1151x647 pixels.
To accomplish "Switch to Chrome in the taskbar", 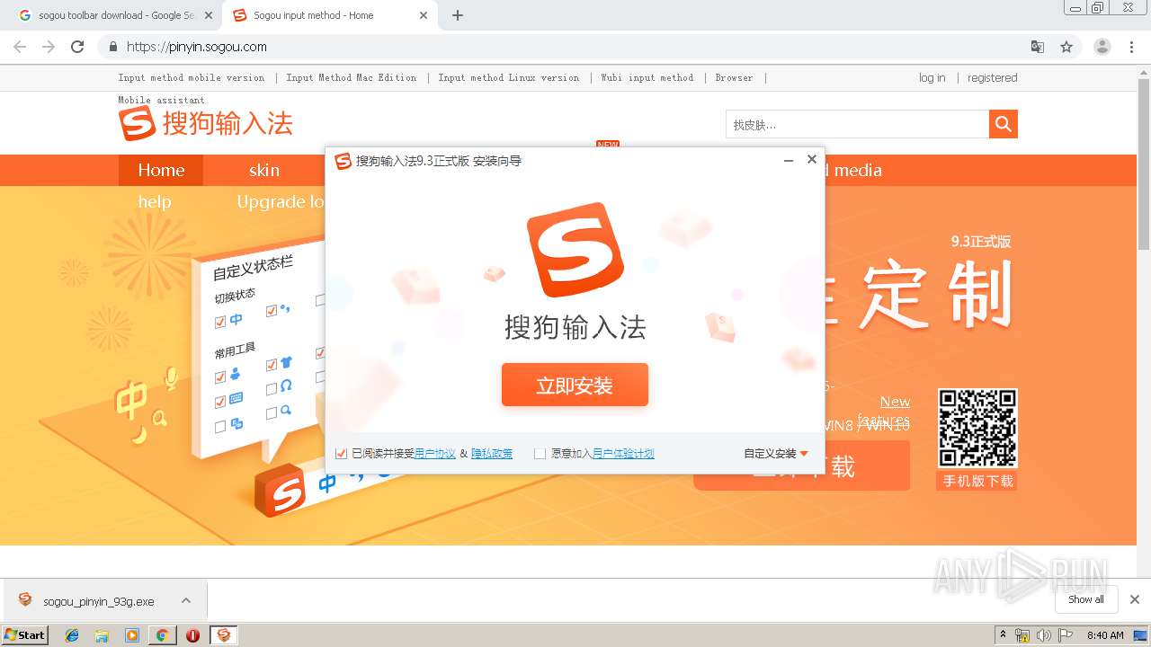I will (162, 635).
